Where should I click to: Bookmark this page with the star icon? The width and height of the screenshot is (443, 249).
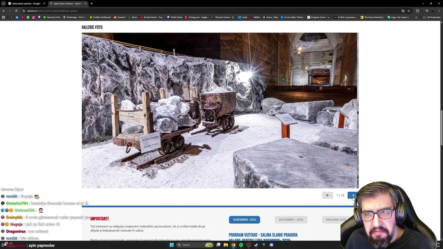(409, 11)
